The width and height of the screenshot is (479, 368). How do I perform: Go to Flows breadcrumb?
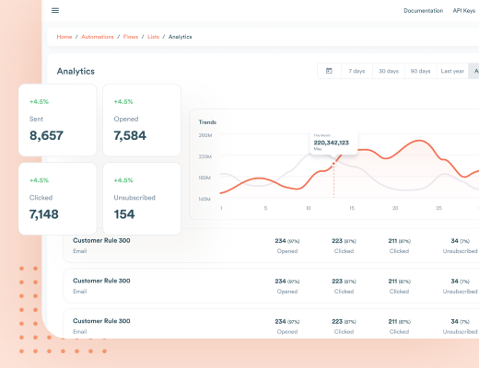tap(131, 37)
